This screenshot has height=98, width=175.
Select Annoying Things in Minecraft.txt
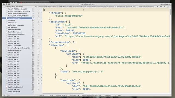click(x=19, y=48)
